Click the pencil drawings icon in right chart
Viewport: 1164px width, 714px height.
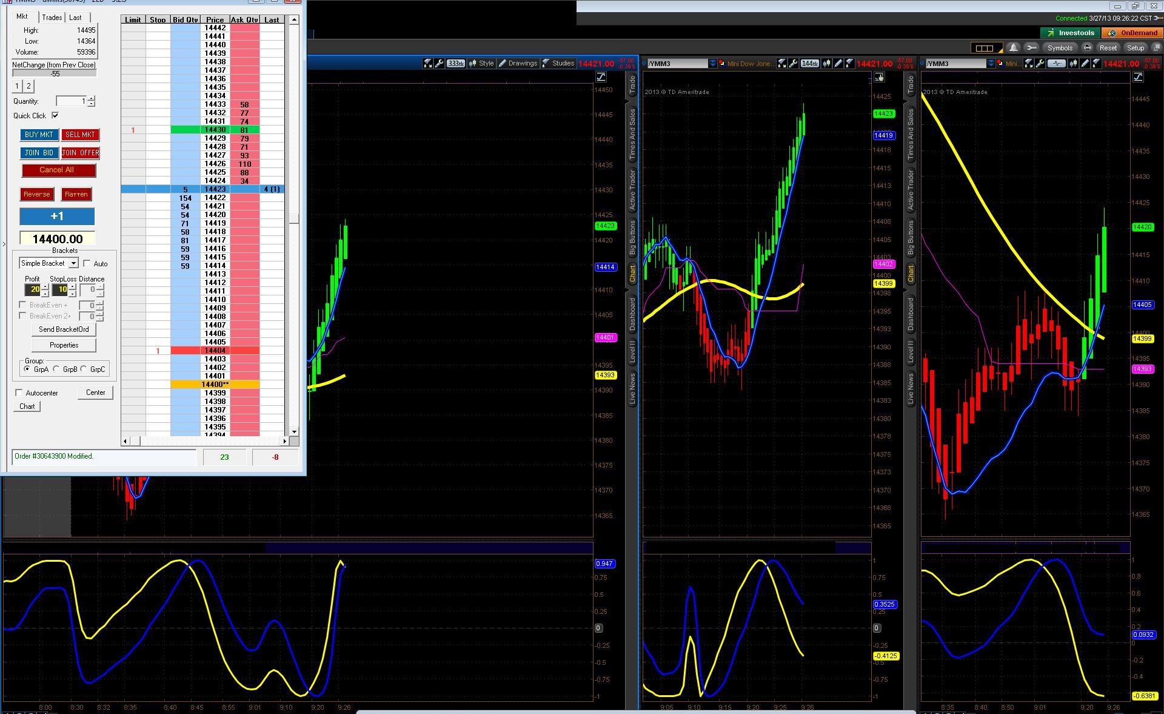tap(1085, 63)
